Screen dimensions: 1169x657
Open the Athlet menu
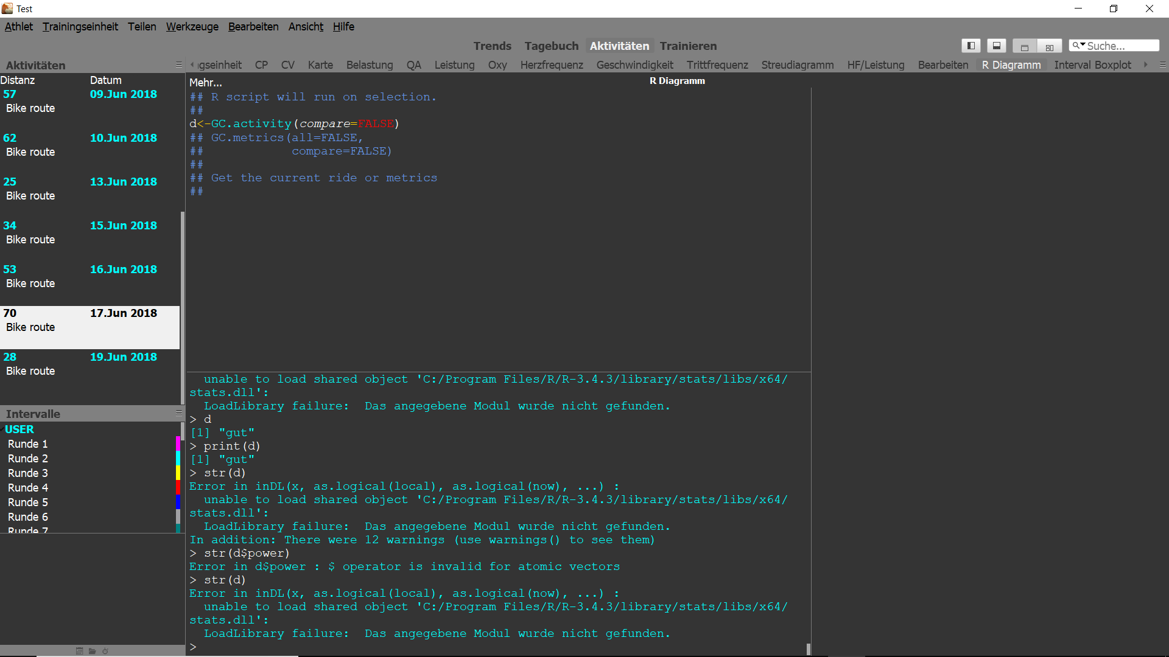[19, 27]
